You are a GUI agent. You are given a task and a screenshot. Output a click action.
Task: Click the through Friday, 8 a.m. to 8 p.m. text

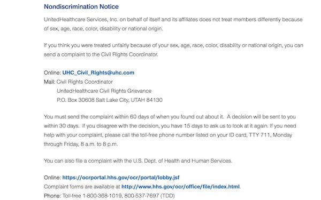pyautogui.click(x=81, y=144)
